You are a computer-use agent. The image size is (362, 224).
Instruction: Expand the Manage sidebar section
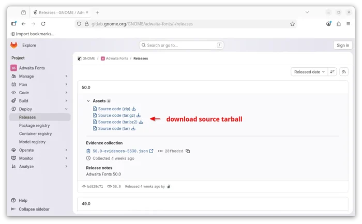38,76
